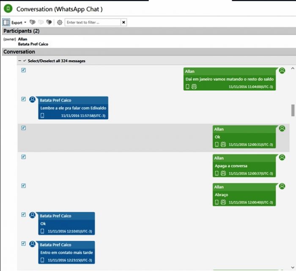Click timestamp 11/11/2016 12:00:40(UTC-3)

(x=251, y=203)
